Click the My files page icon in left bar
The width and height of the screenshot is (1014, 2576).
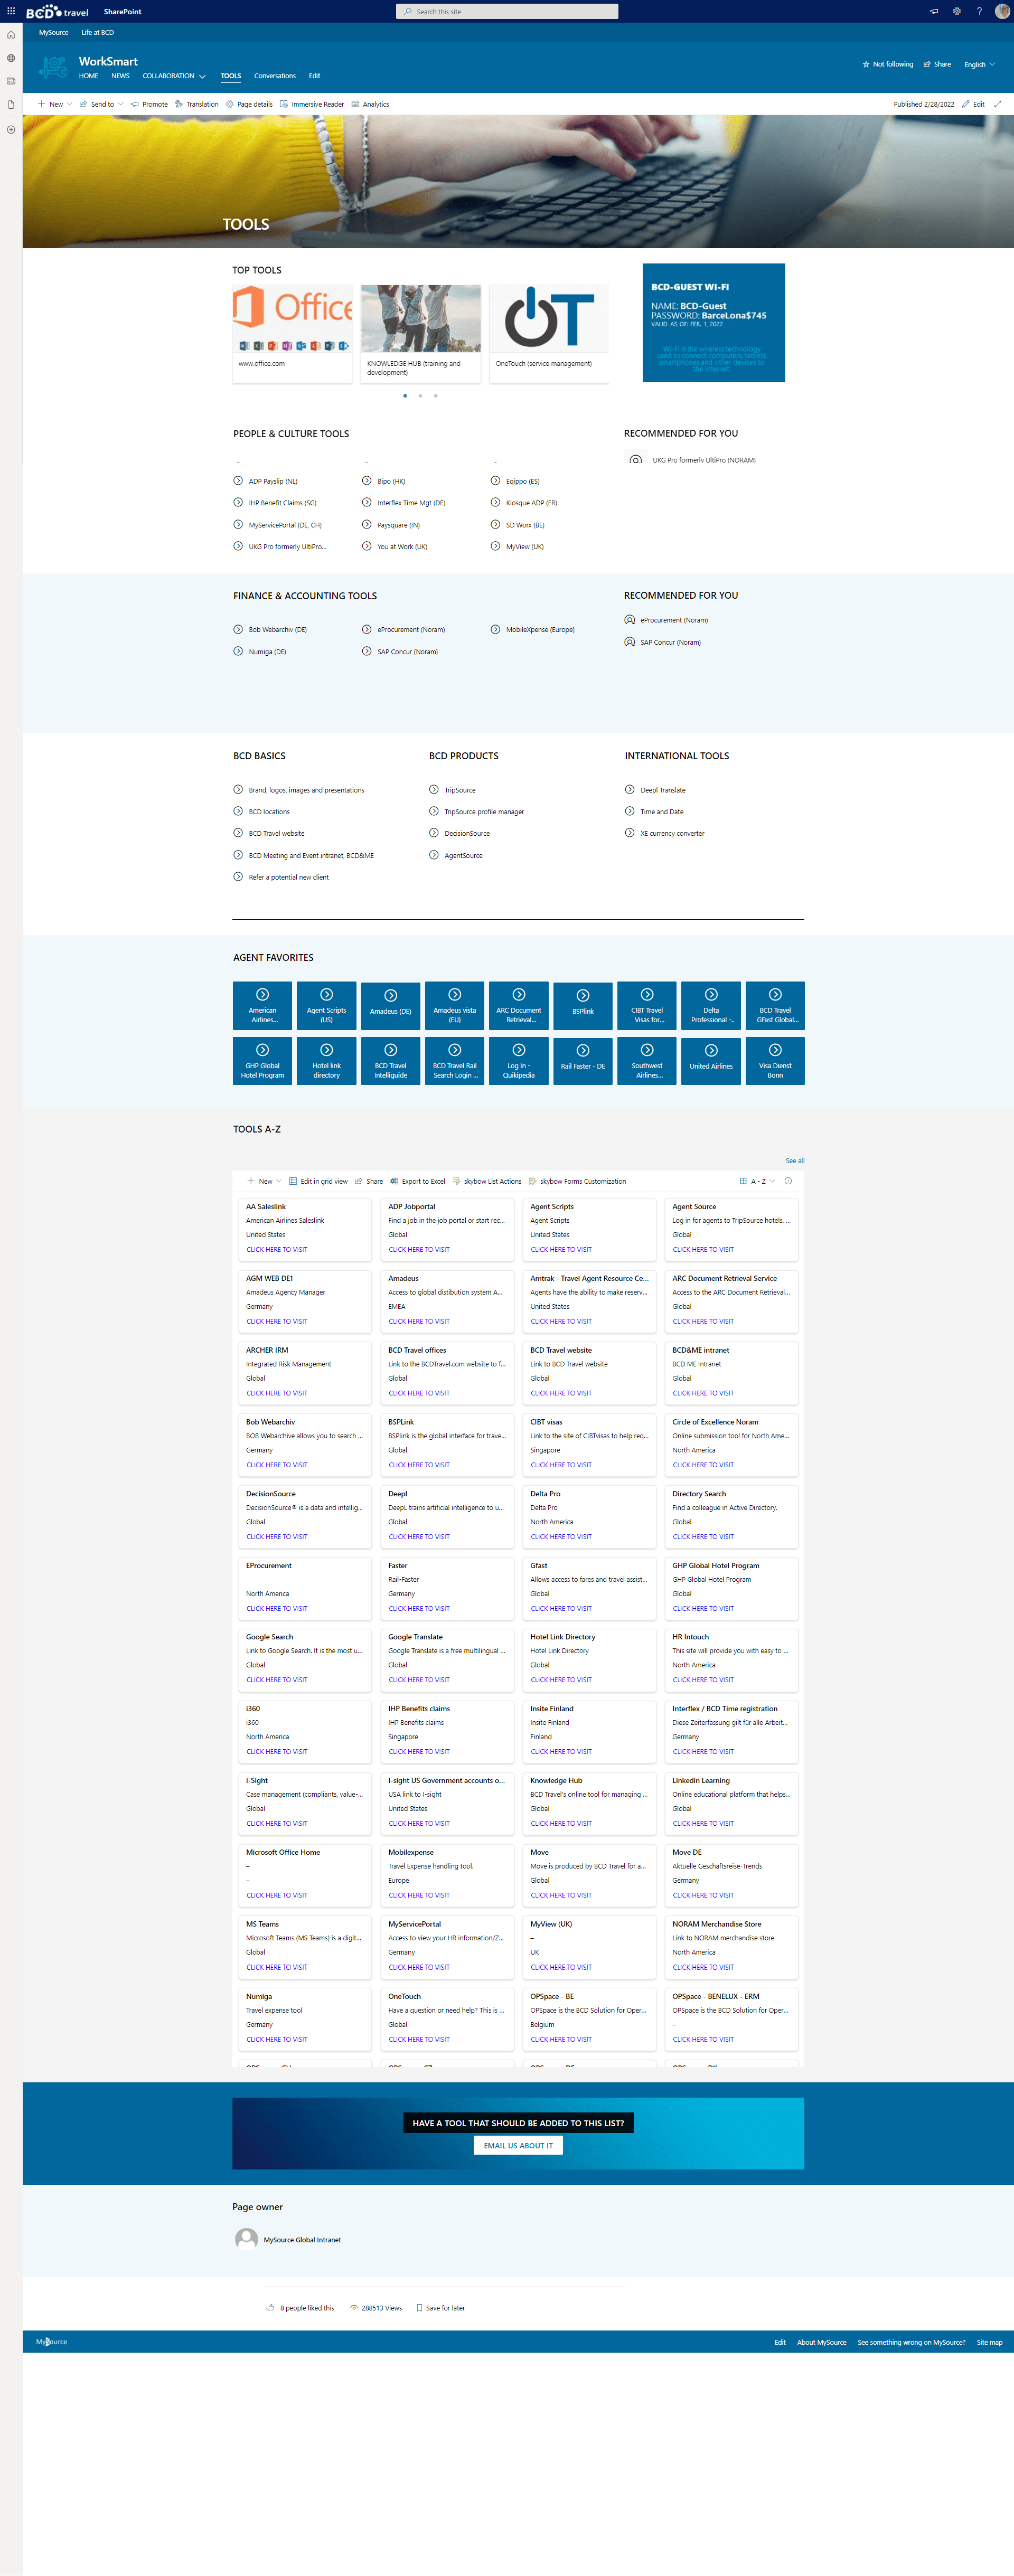11,104
